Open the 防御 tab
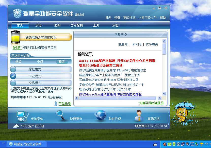This screenshot has height=148, width=211. [57, 25]
